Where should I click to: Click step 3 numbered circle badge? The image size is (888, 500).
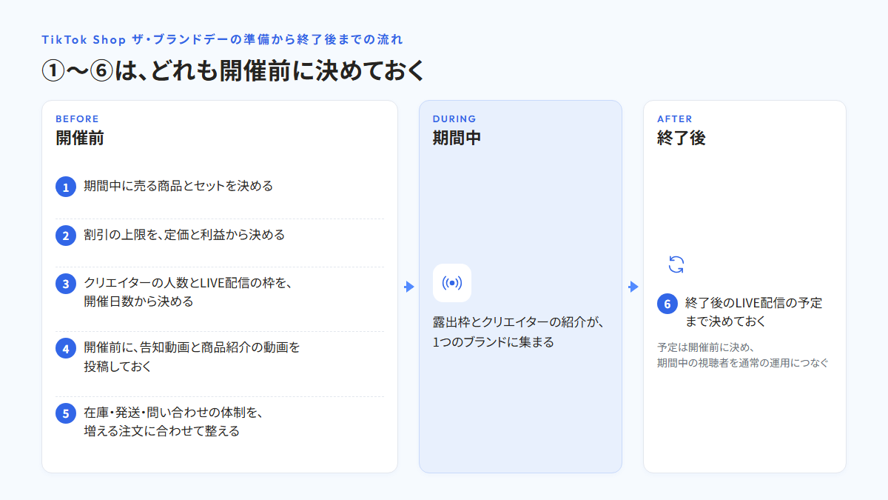click(x=66, y=284)
